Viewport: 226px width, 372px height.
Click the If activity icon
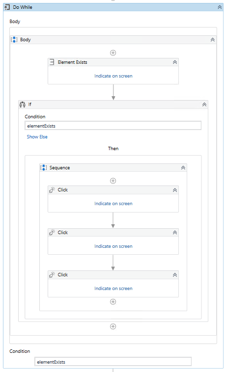click(x=23, y=105)
